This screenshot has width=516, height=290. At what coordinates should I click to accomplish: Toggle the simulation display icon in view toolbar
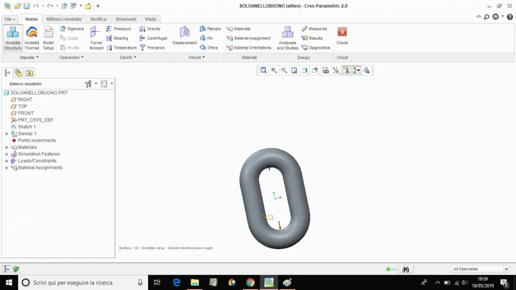click(x=367, y=70)
